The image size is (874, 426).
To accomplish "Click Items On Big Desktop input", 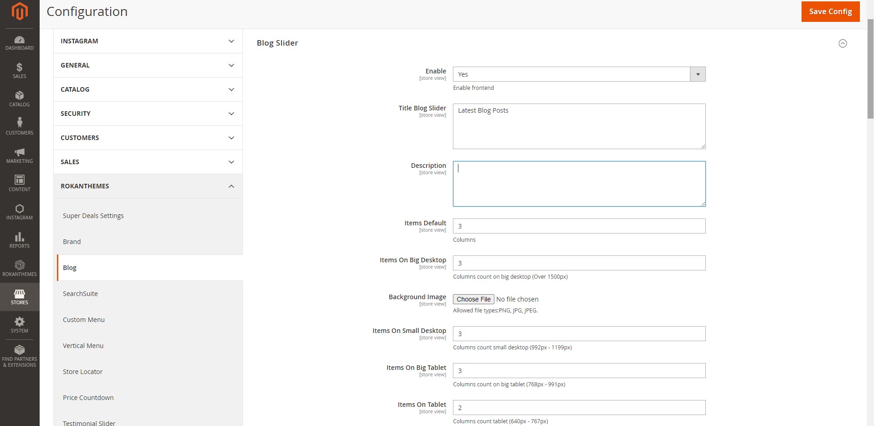I will coord(579,263).
